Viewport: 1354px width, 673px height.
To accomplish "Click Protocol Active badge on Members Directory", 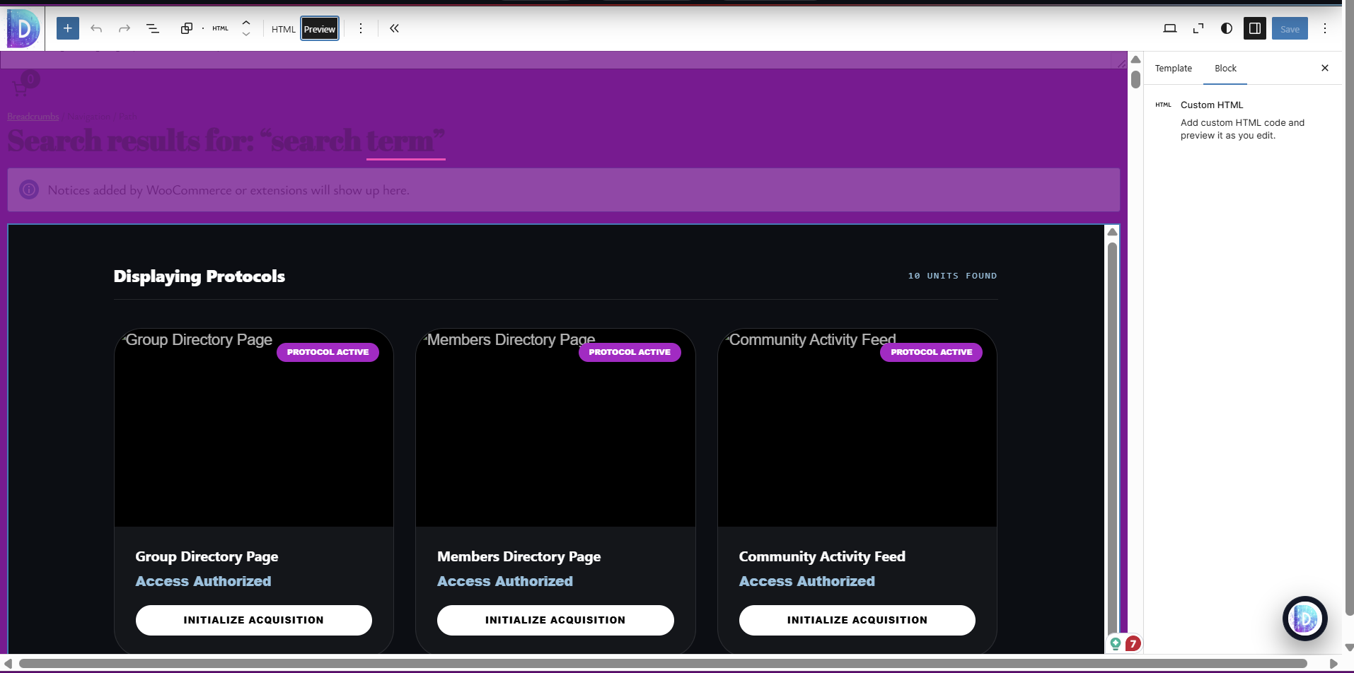I will [630, 352].
